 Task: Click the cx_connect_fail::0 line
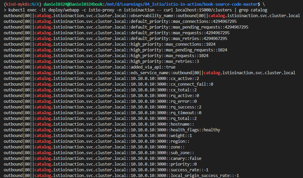click(109, 84)
